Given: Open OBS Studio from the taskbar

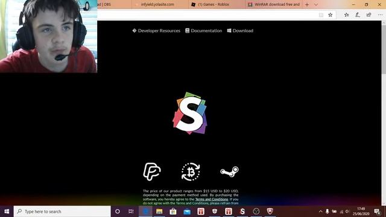Looking at the screenshot, I should [x=256, y=212].
